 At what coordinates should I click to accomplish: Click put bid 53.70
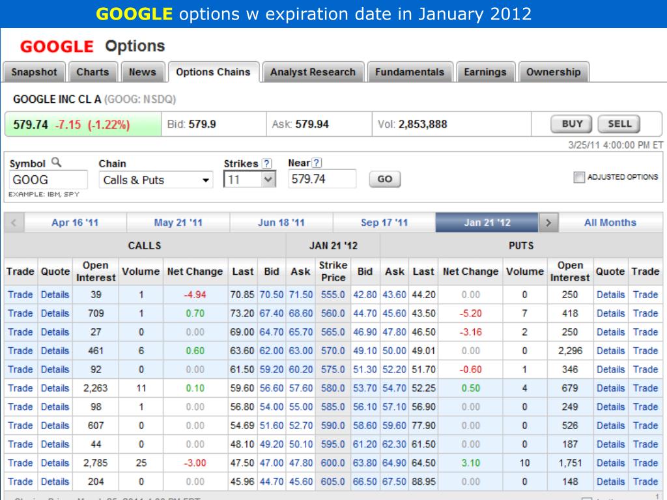365,388
